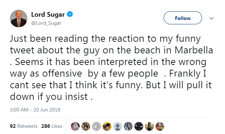This screenshot has width=225, height=134.
Task: Open the 20 Jun 2018 timestamp
Action: 35,110
